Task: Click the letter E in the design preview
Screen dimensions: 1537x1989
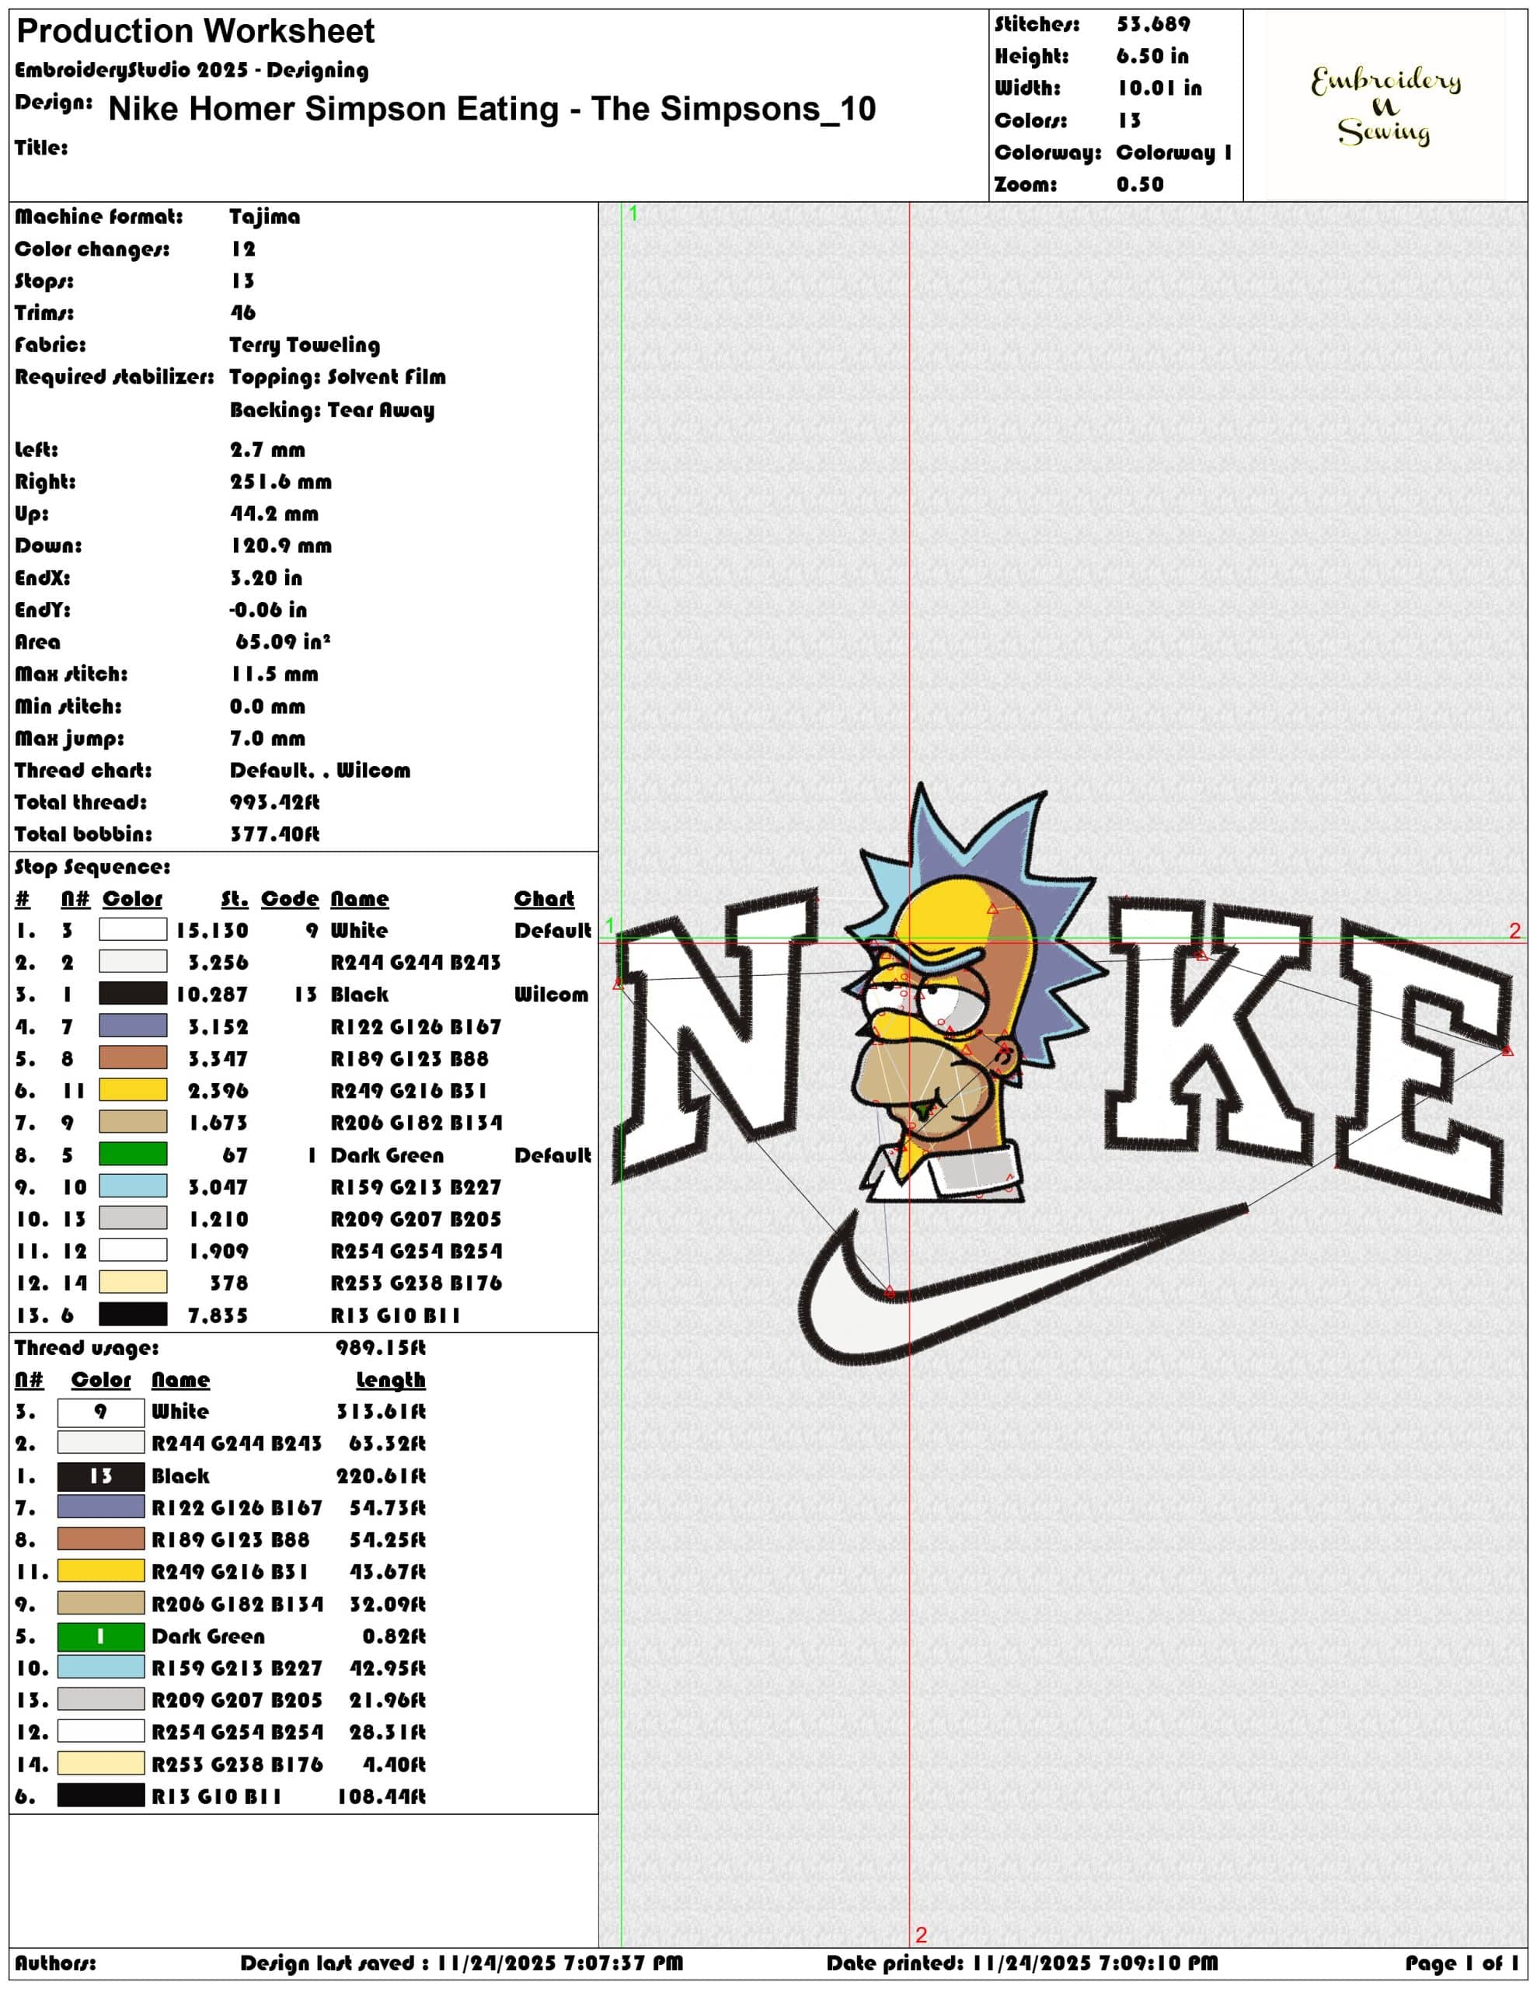Action: pos(1421,1065)
